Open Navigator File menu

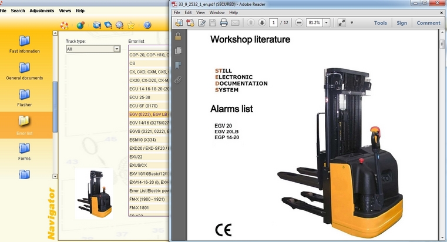(x=3, y=11)
